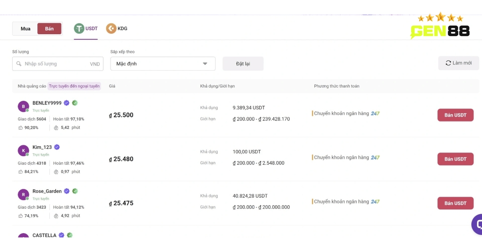Toggle Trực tuyến đến ngoại tuyến sorting
The width and height of the screenshot is (482, 252).
tap(74, 86)
